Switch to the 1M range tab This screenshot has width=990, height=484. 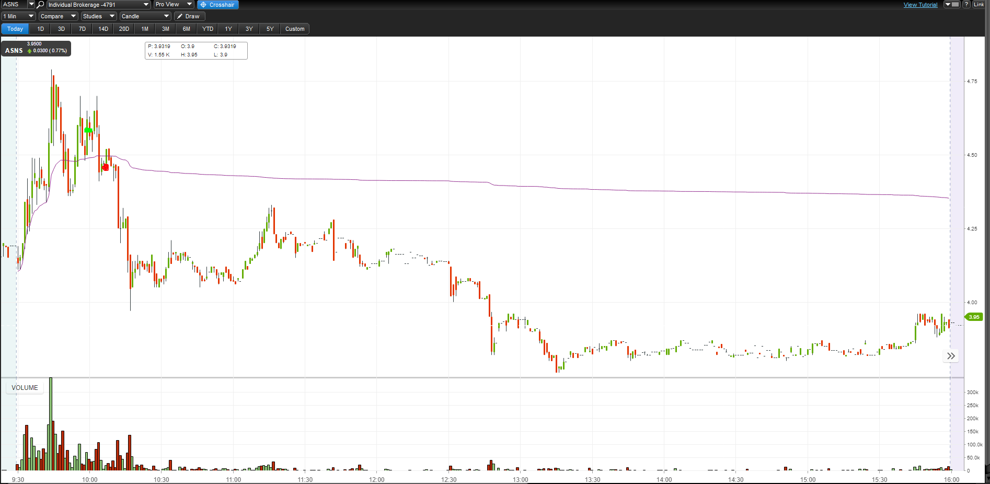pos(145,29)
